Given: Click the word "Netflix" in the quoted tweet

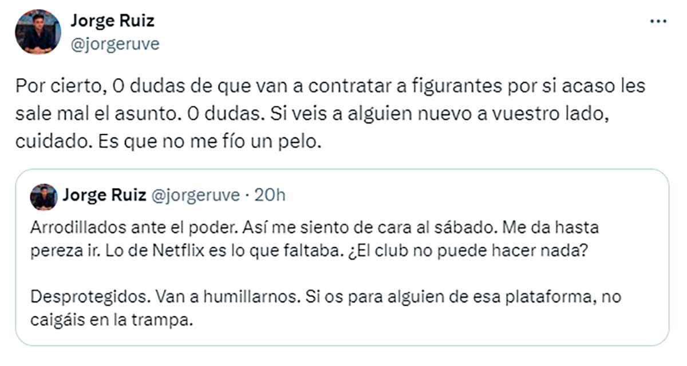Looking at the screenshot, I should pos(206,253).
